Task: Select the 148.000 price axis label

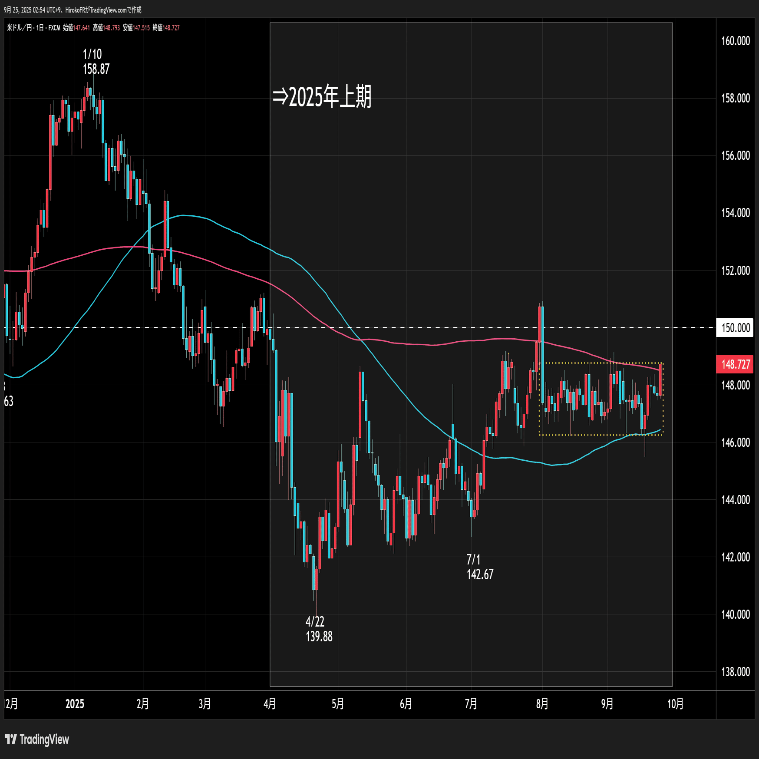Action: pyautogui.click(x=736, y=385)
